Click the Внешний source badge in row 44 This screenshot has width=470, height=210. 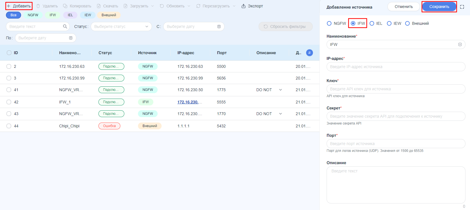pyautogui.click(x=150, y=126)
